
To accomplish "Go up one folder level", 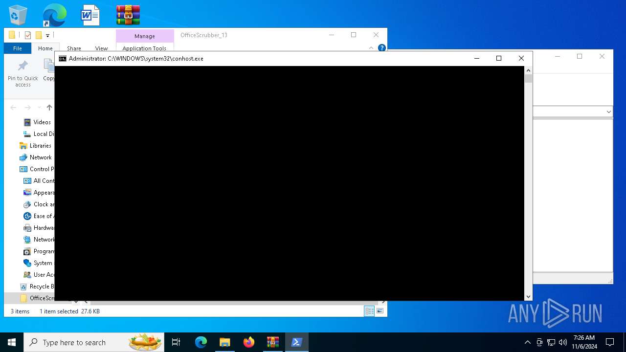I will [49, 108].
